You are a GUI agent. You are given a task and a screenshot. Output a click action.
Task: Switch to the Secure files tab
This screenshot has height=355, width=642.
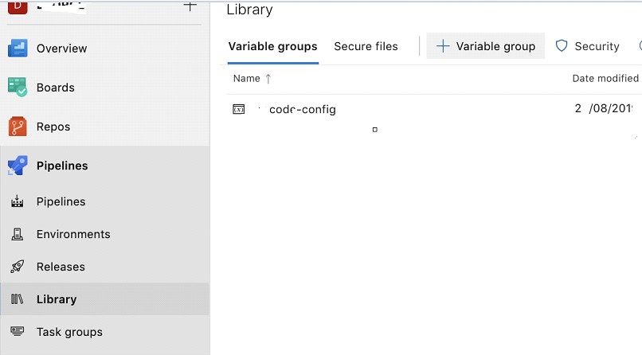click(x=366, y=46)
